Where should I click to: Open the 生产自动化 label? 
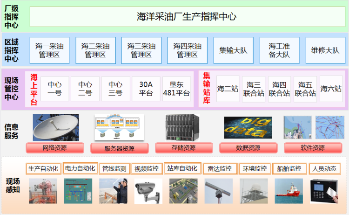(x=43, y=168)
